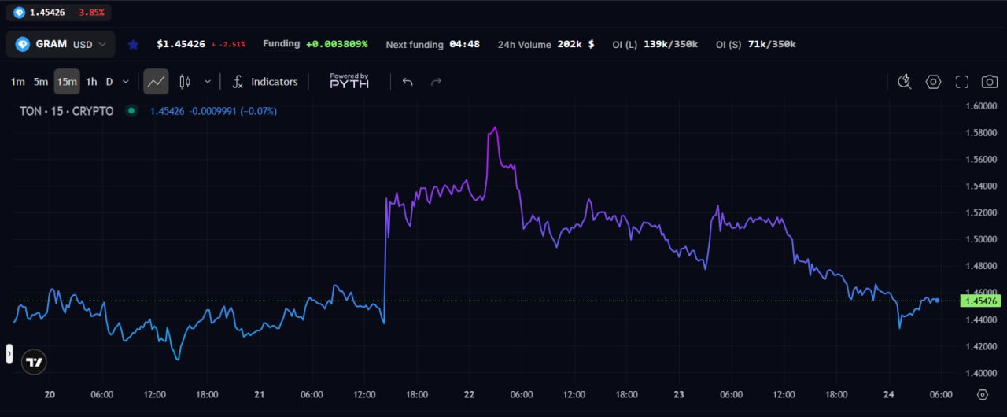Expand the more timeframes dropdown arrow
This screenshot has width=1007, height=417.
tap(126, 82)
